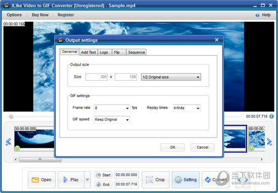Open the Replay times dropdown
The height and width of the screenshot is (193, 278).
pyautogui.click(x=187, y=108)
